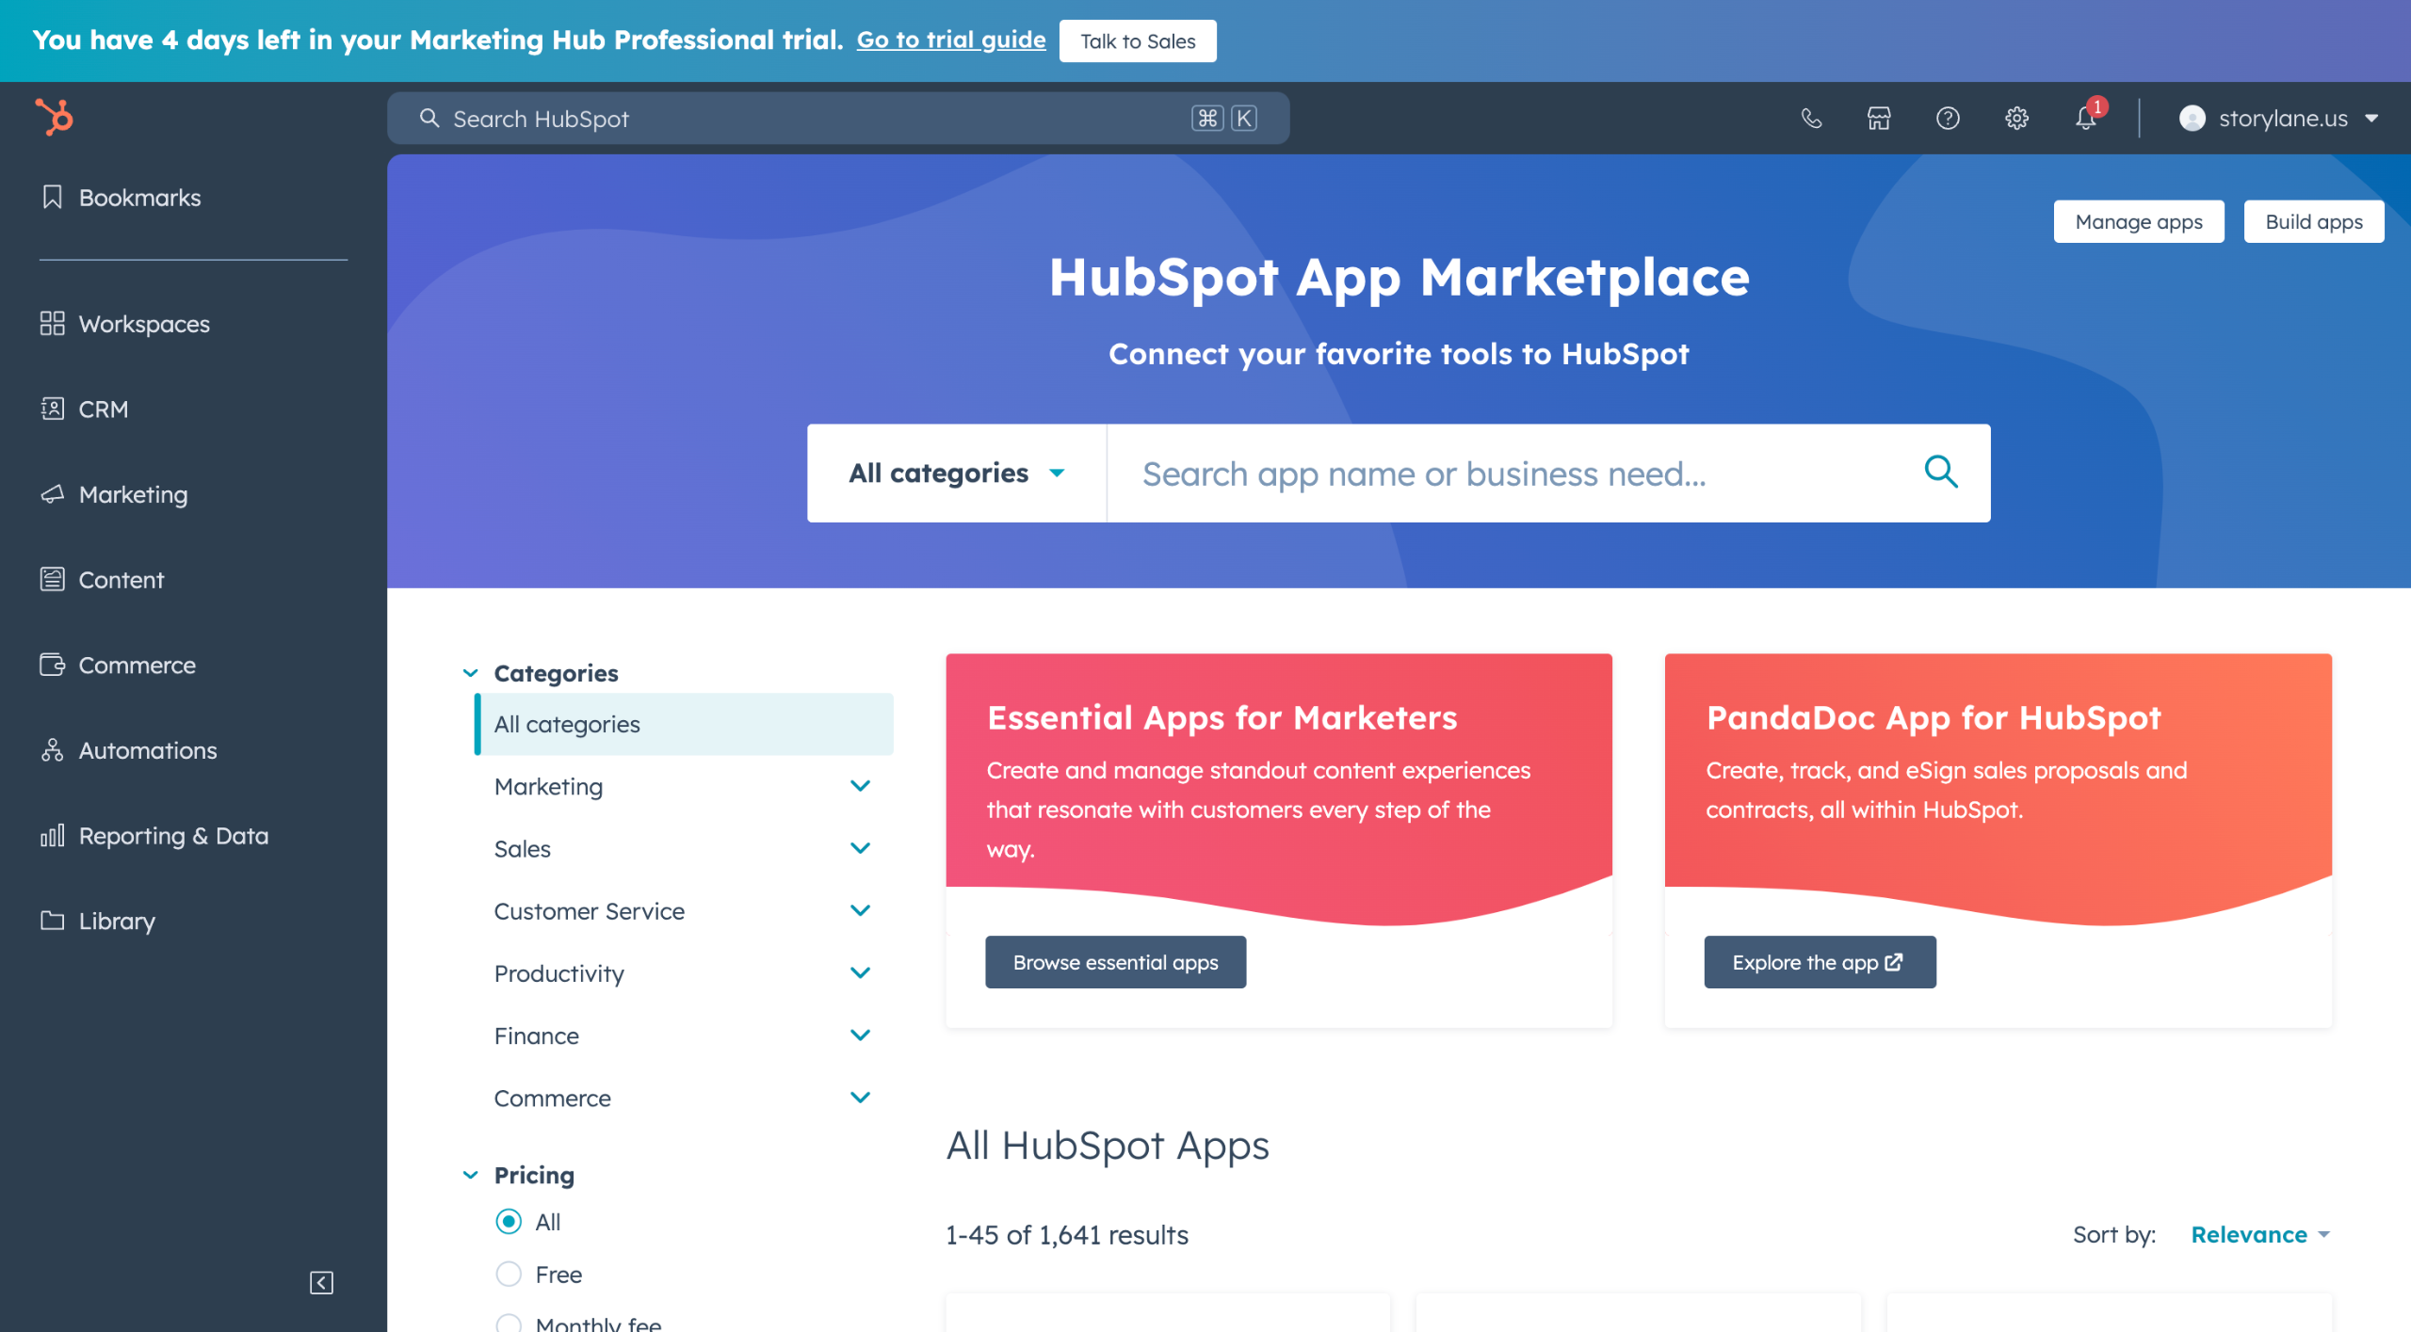Screen dimensions: 2411x1332
Task: Expand the Commerce category chevron in filters
Action: (x=860, y=1098)
